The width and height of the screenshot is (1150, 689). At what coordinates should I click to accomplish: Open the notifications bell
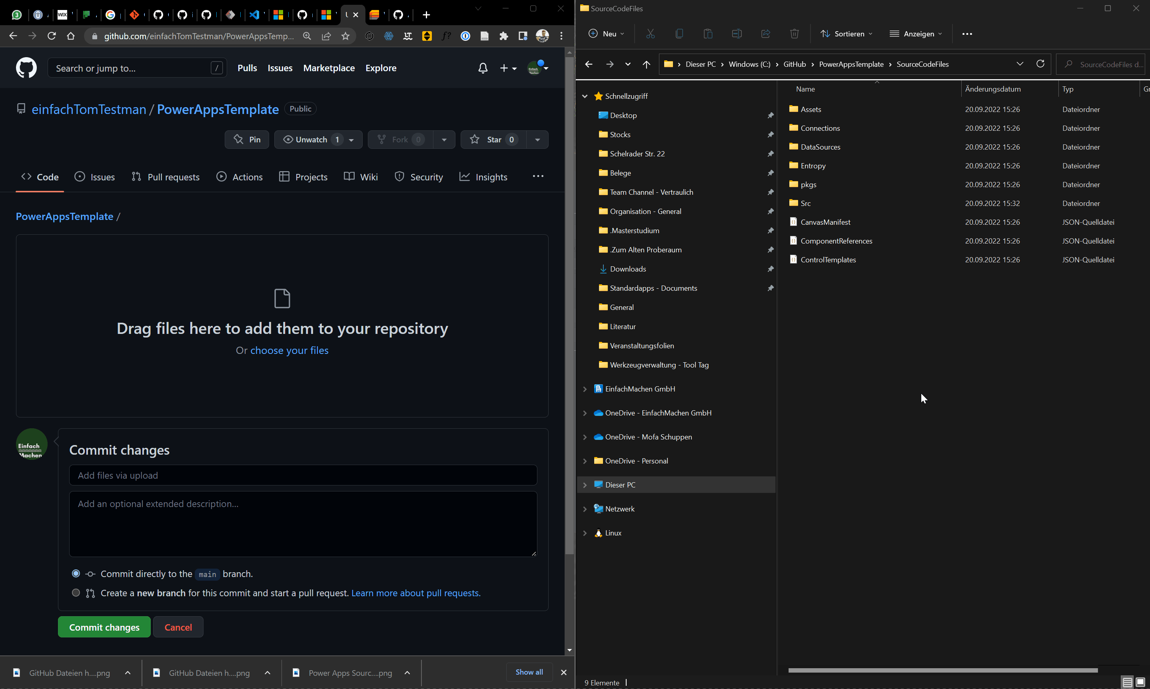tap(483, 68)
